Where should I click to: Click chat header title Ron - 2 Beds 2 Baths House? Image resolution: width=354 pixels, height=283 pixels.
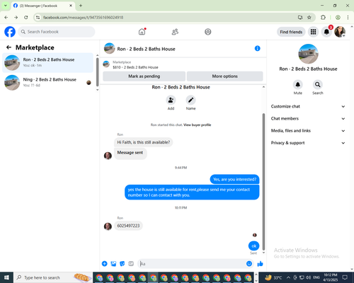146,49
